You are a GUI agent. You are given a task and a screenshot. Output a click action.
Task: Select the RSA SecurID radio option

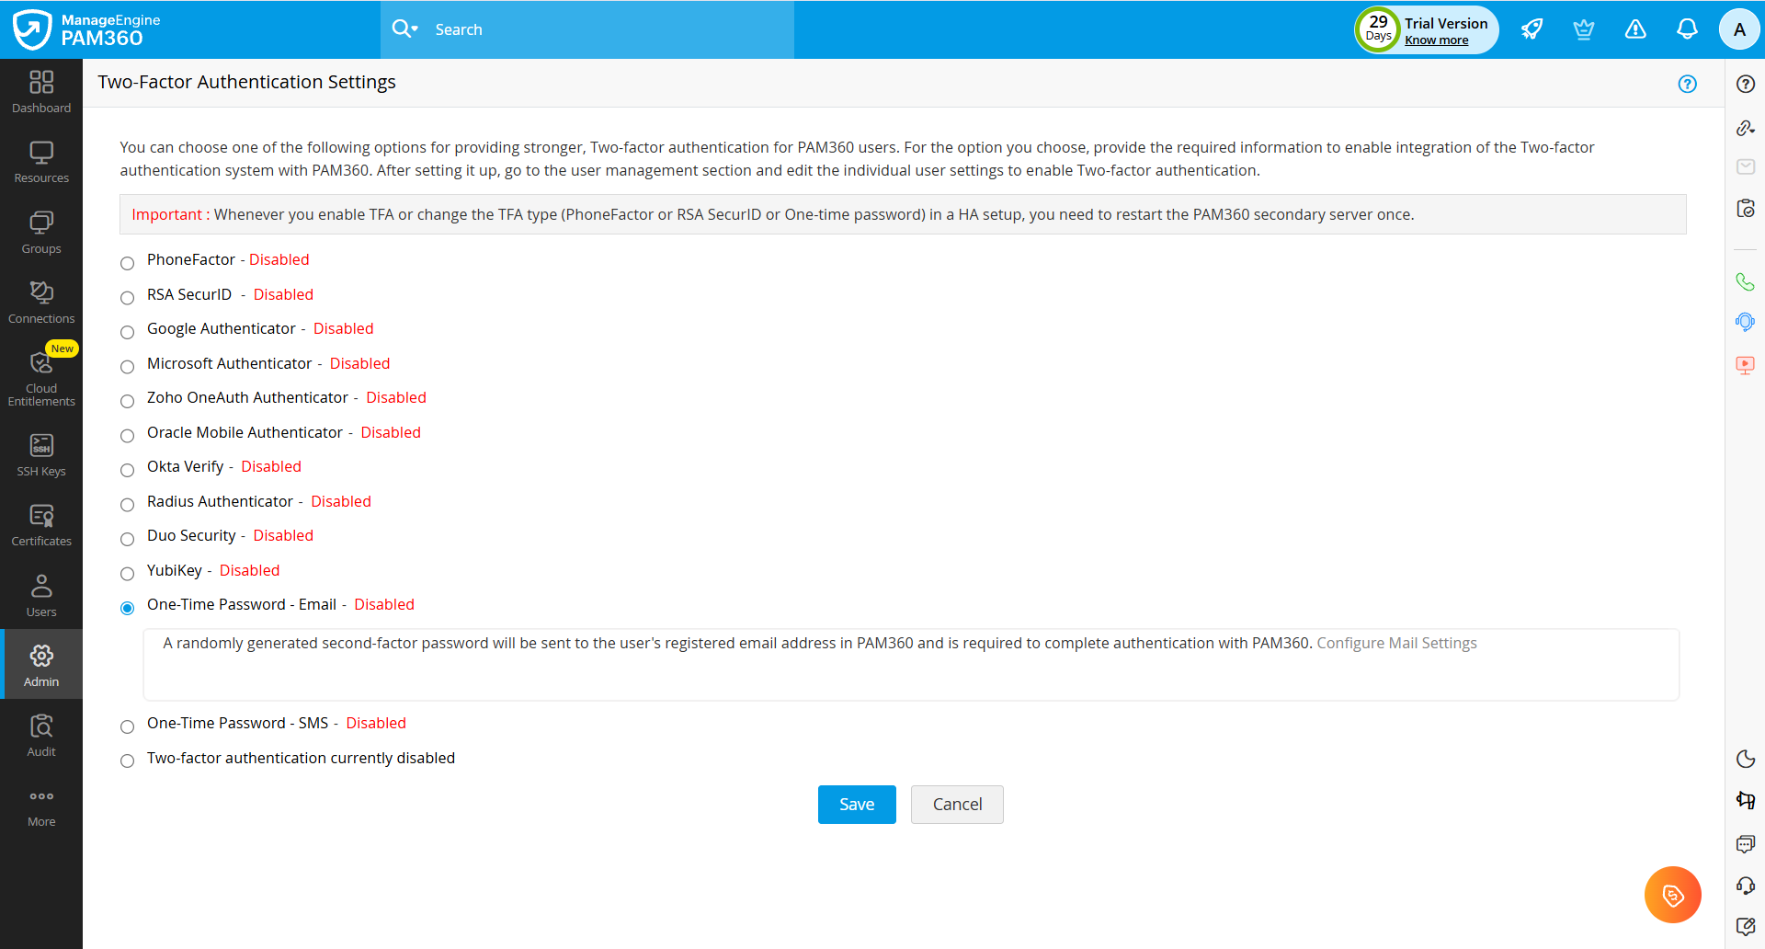(x=128, y=298)
